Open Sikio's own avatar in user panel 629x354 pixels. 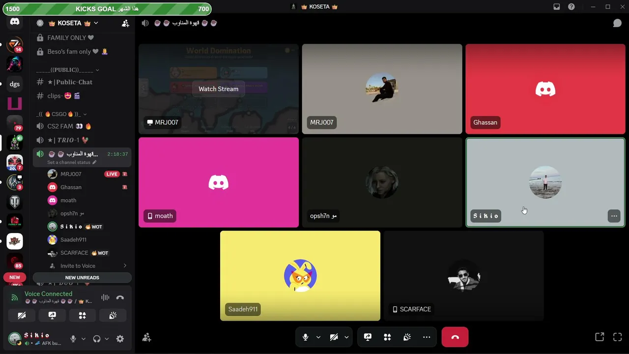[x=15, y=339]
